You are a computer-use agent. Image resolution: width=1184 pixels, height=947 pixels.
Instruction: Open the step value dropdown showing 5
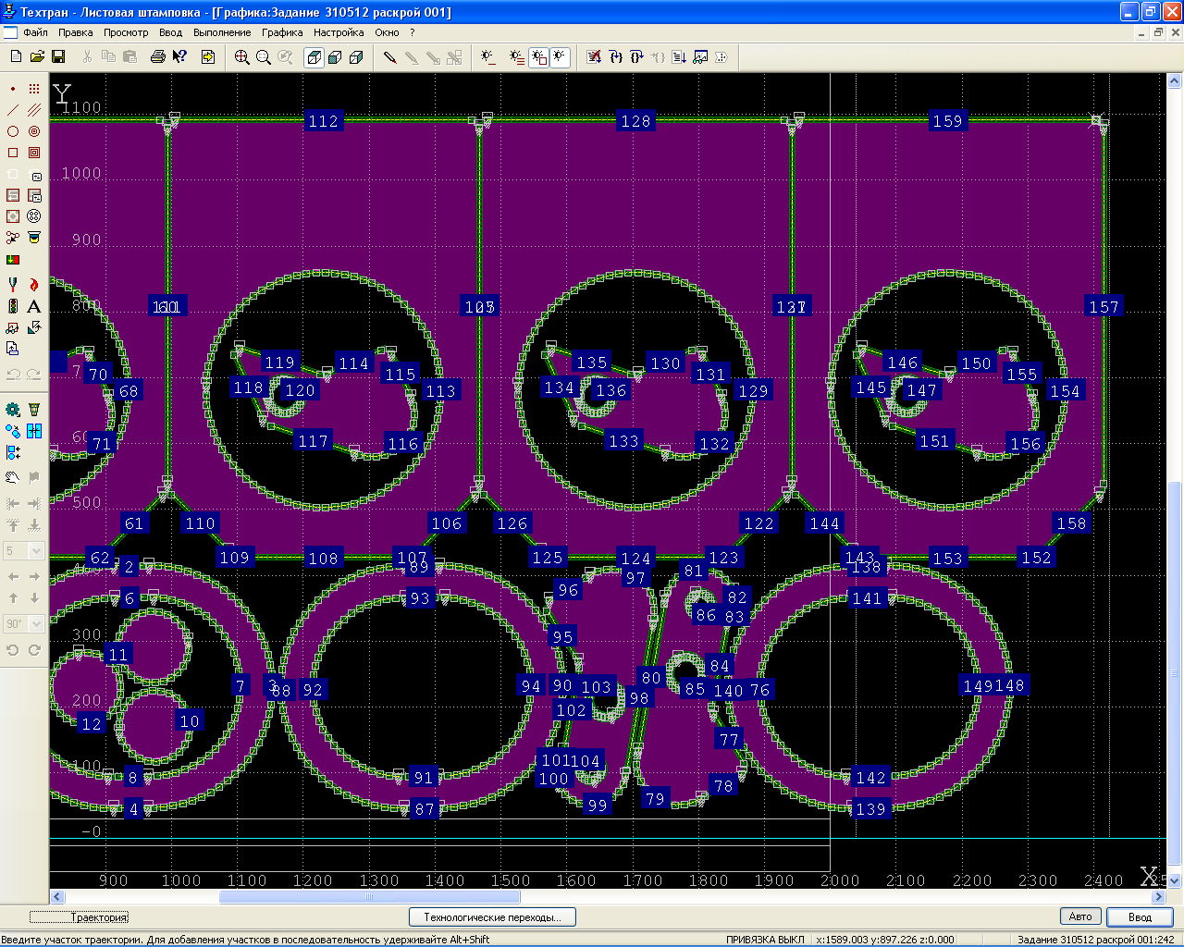(x=36, y=551)
